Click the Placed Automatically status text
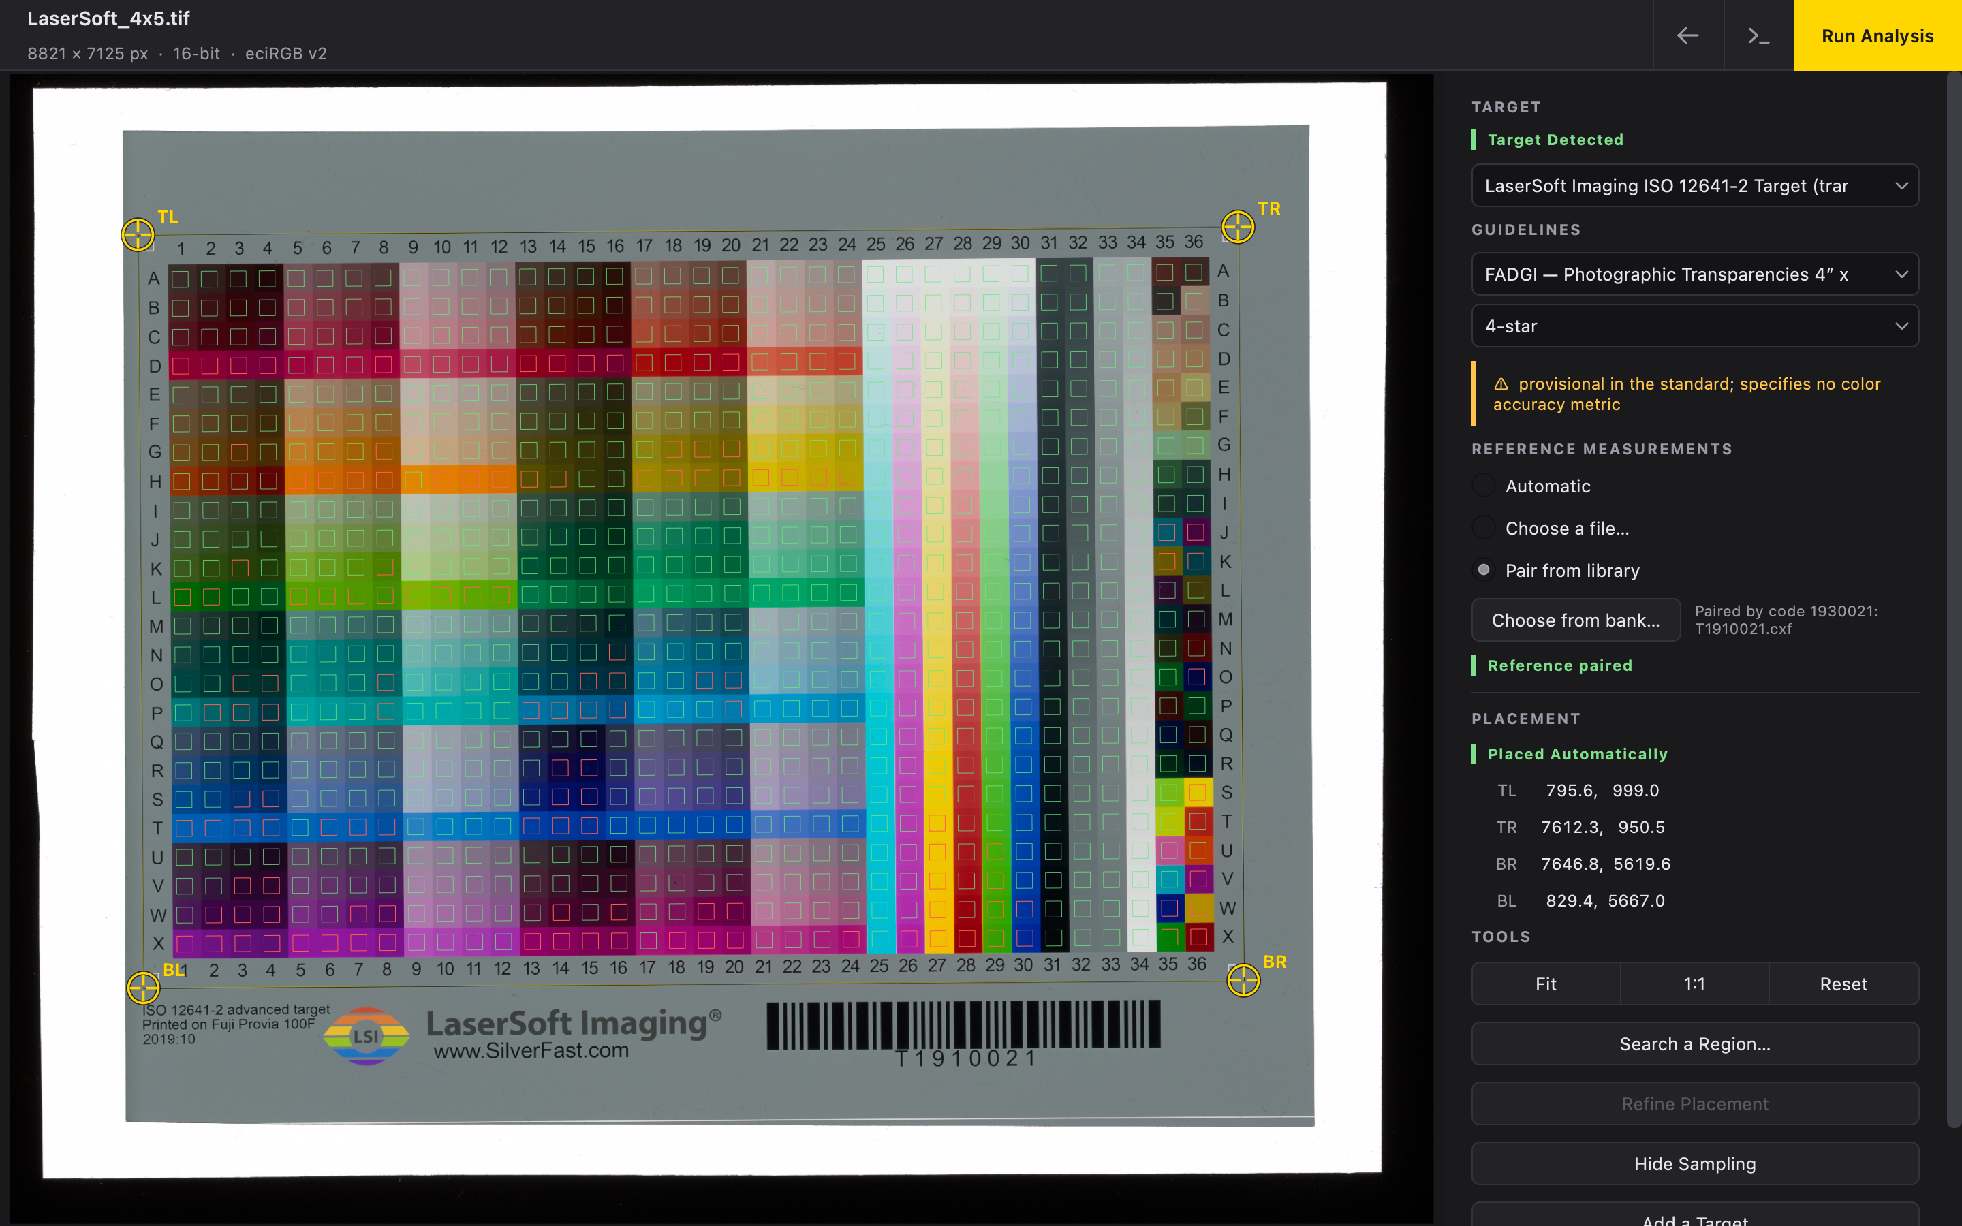Screen dimensions: 1962x1226 1577,754
